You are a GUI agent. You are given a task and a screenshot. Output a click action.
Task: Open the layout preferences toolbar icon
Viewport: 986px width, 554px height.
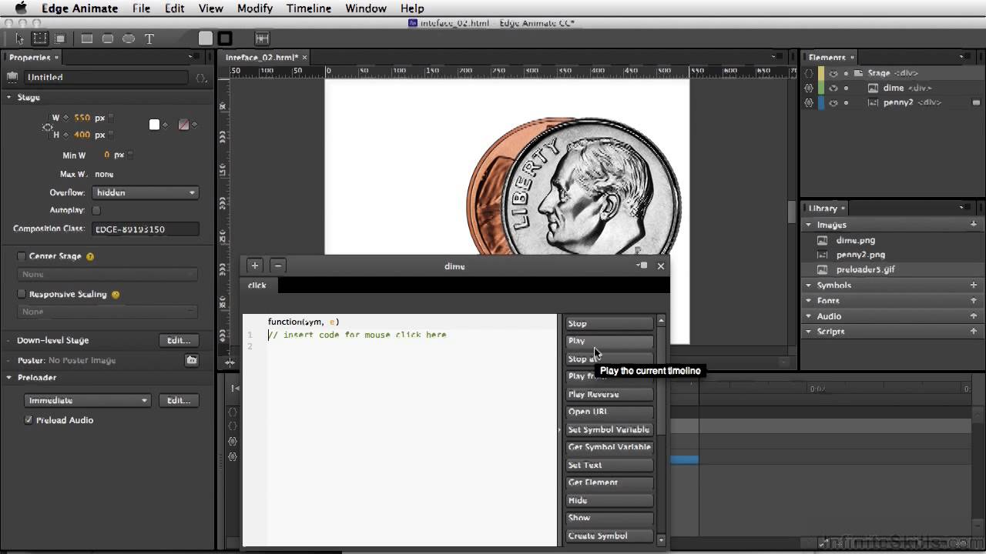coord(262,38)
